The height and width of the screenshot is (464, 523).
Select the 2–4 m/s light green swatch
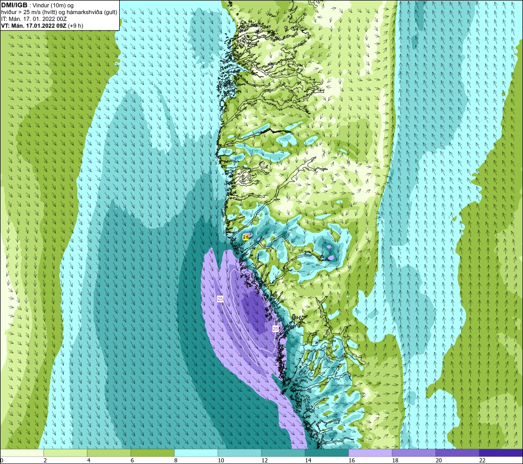tap(65, 453)
